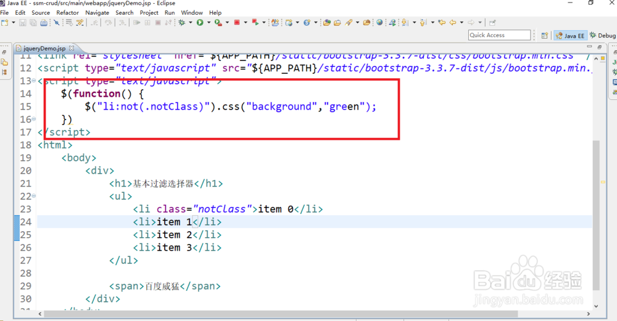Click the "green" string on line 15

[x=344, y=107]
